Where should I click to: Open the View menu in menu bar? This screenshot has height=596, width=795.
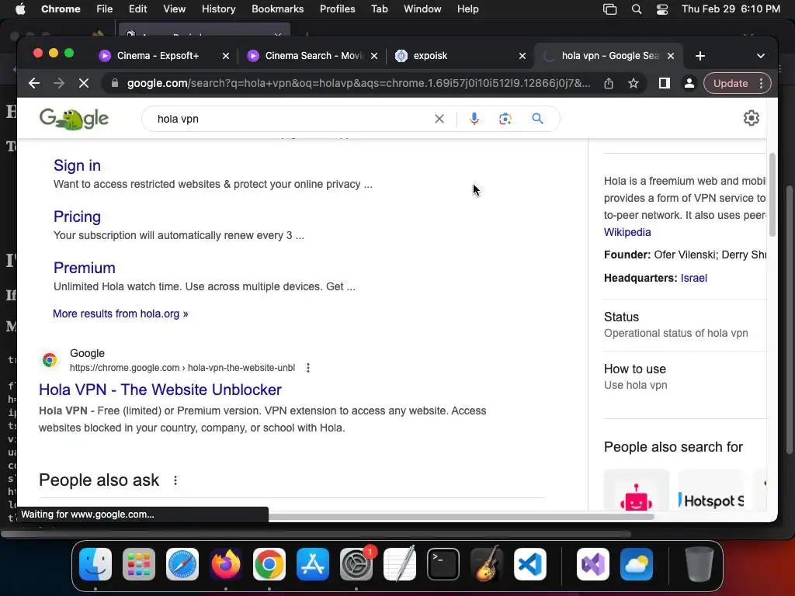coord(174,9)
